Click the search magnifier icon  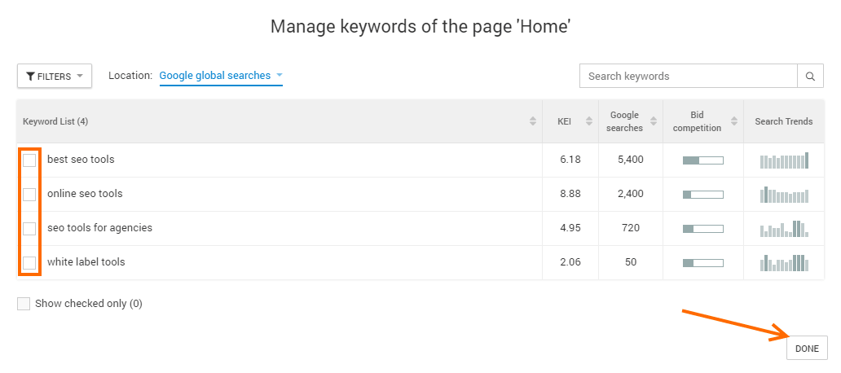coord(810,76)
